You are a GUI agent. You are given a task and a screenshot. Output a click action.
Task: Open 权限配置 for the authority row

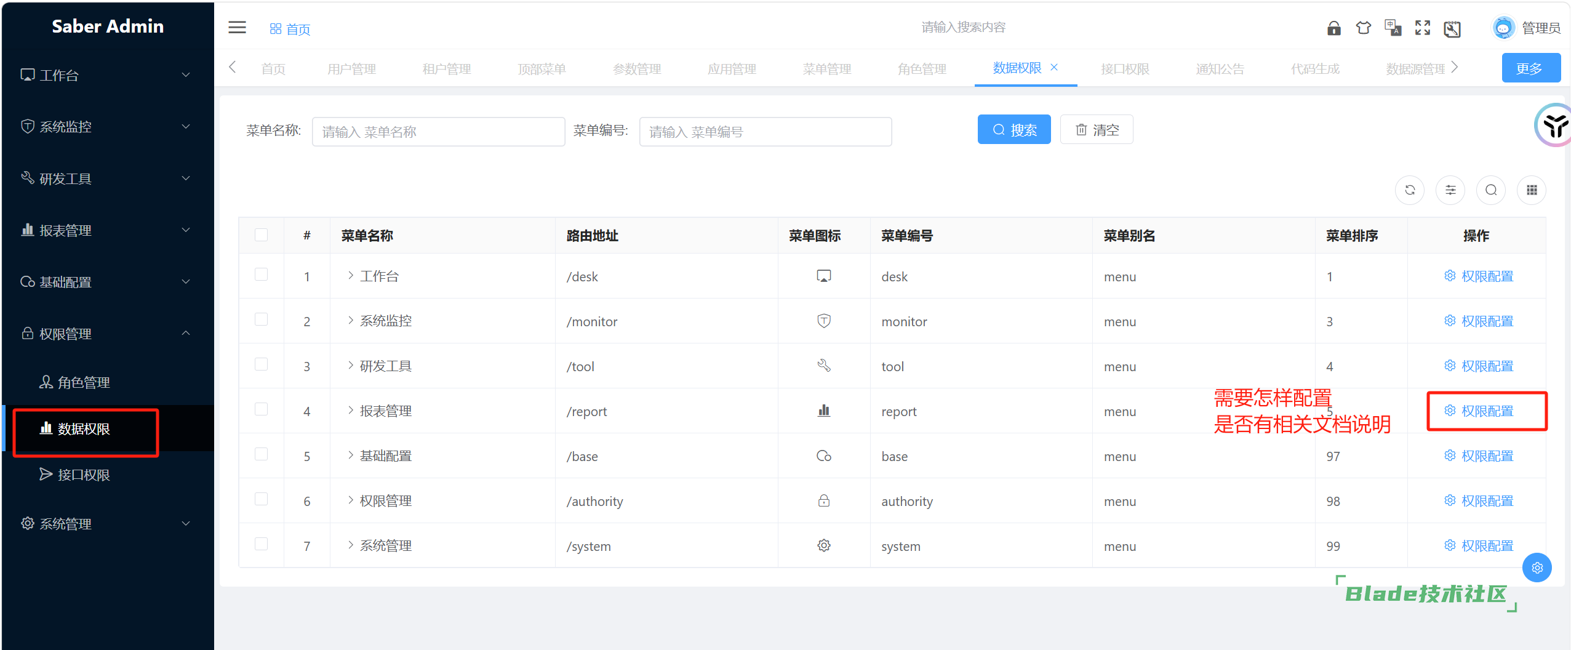1479,501
